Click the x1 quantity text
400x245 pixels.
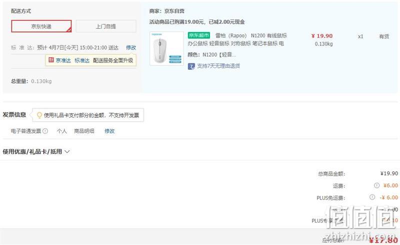coord(360,36)
